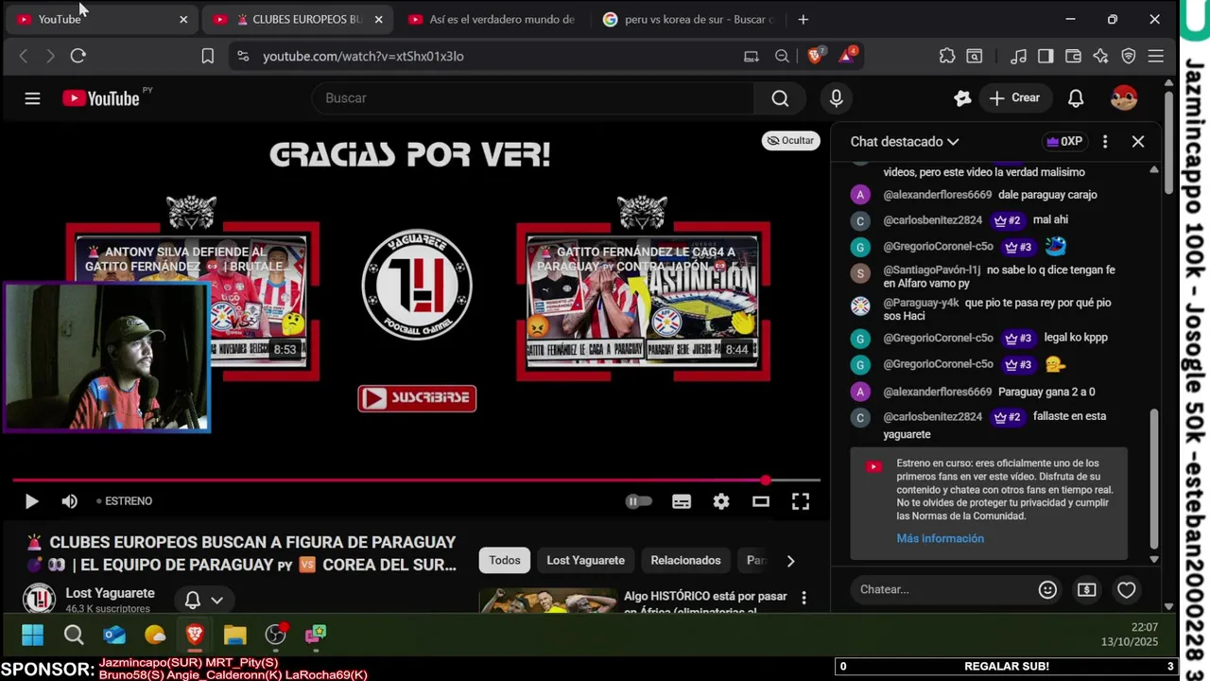Click the SUBSCRIBIRSE end screen button
Screen dimensions: 1210x681
pos(417,398)
